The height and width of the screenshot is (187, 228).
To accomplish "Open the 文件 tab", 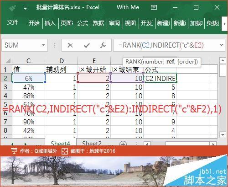I will (x=13, y=22).
